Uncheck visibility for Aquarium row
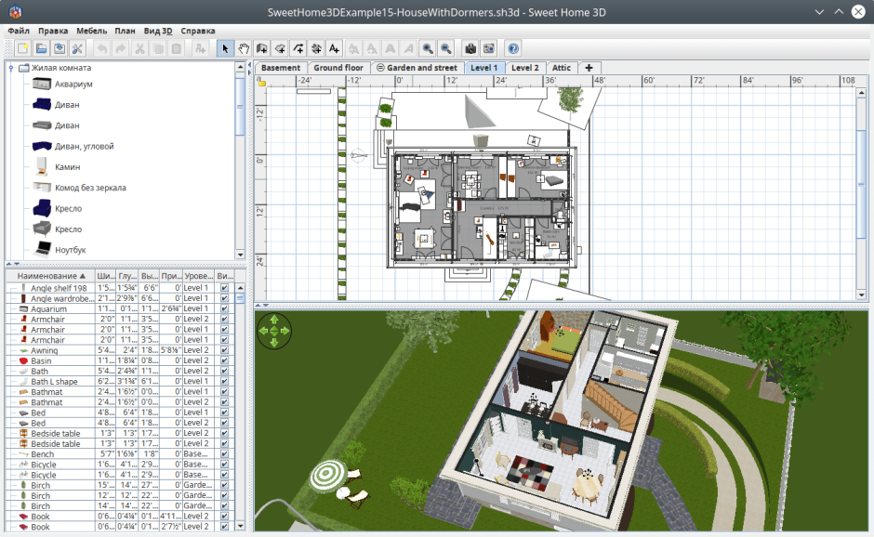Viewport: 874px width, 537px height. pyautogui.click(x=224, y=308)
